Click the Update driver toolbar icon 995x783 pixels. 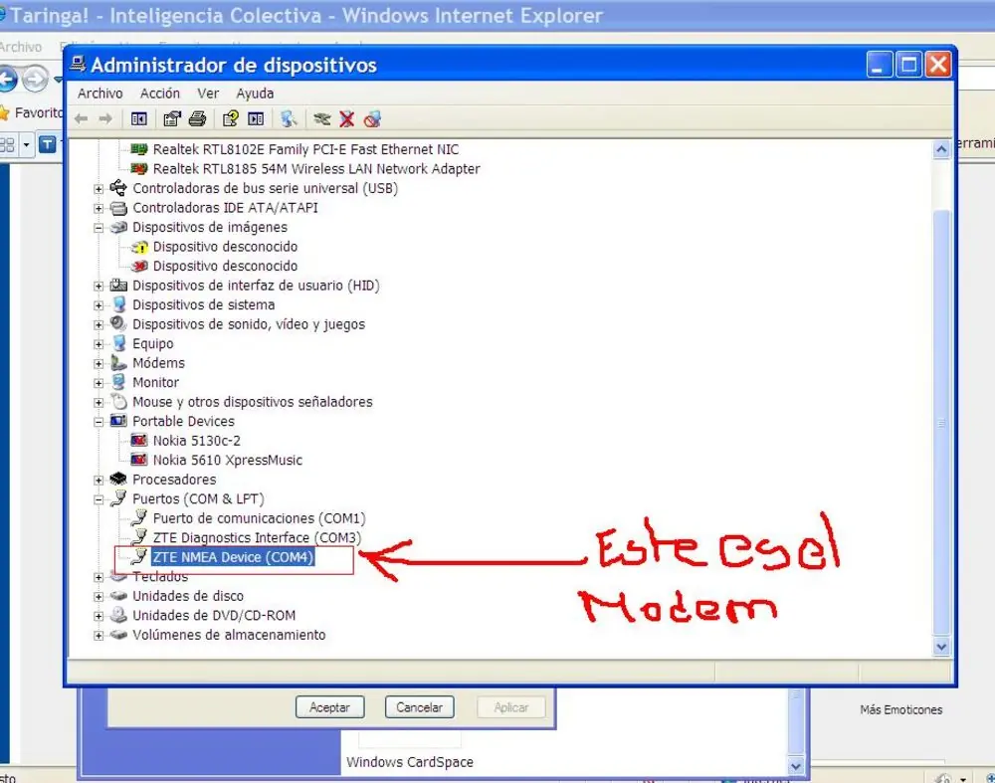(x=321, y=118)
